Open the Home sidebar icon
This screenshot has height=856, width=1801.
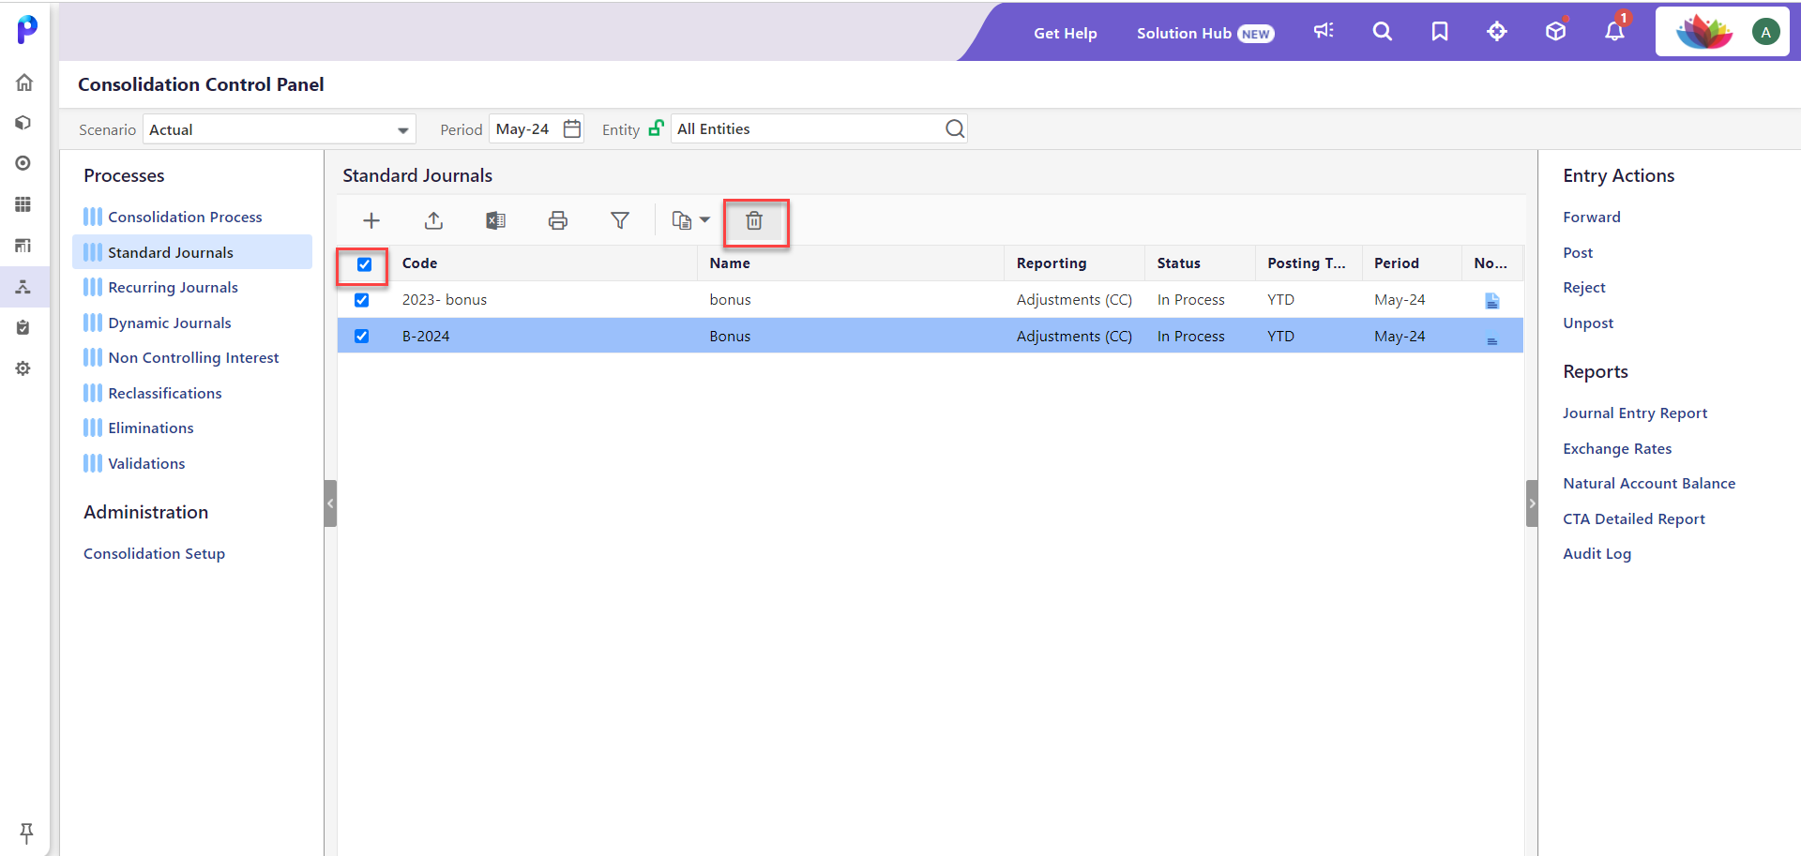[x=24, y=83]
